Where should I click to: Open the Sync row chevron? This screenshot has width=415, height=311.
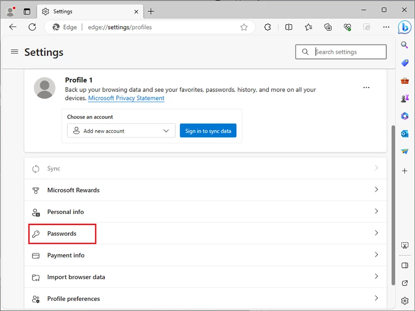pos(376,168)
